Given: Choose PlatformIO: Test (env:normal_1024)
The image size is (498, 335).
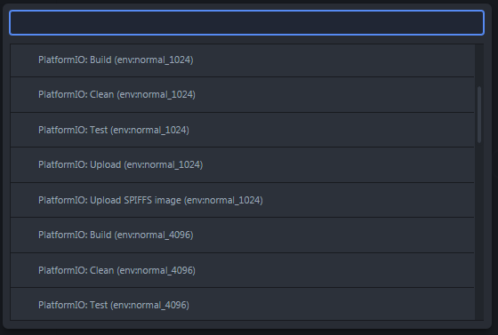Looking at the screenshot, I should [242, 130].
